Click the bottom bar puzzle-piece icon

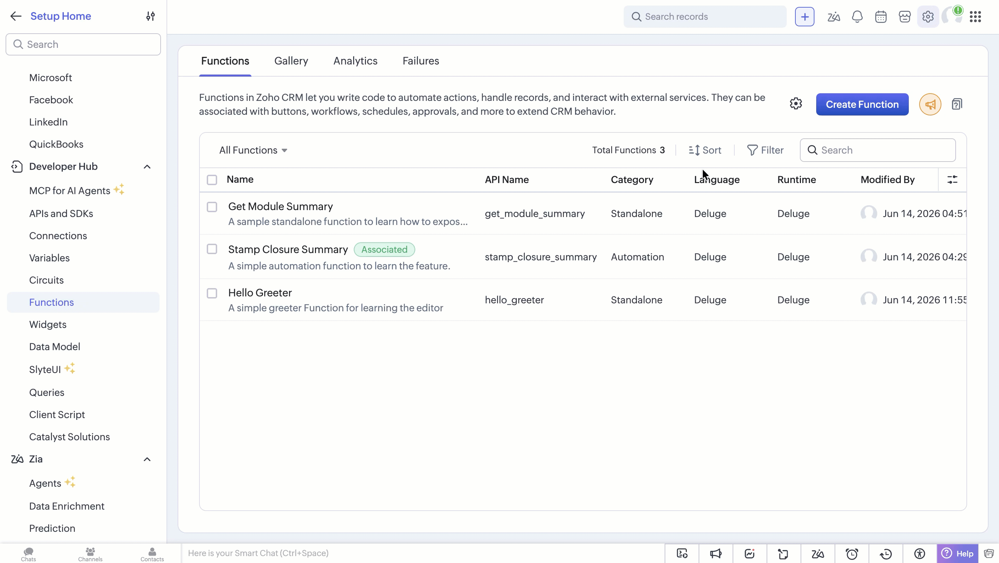(783, 553)
